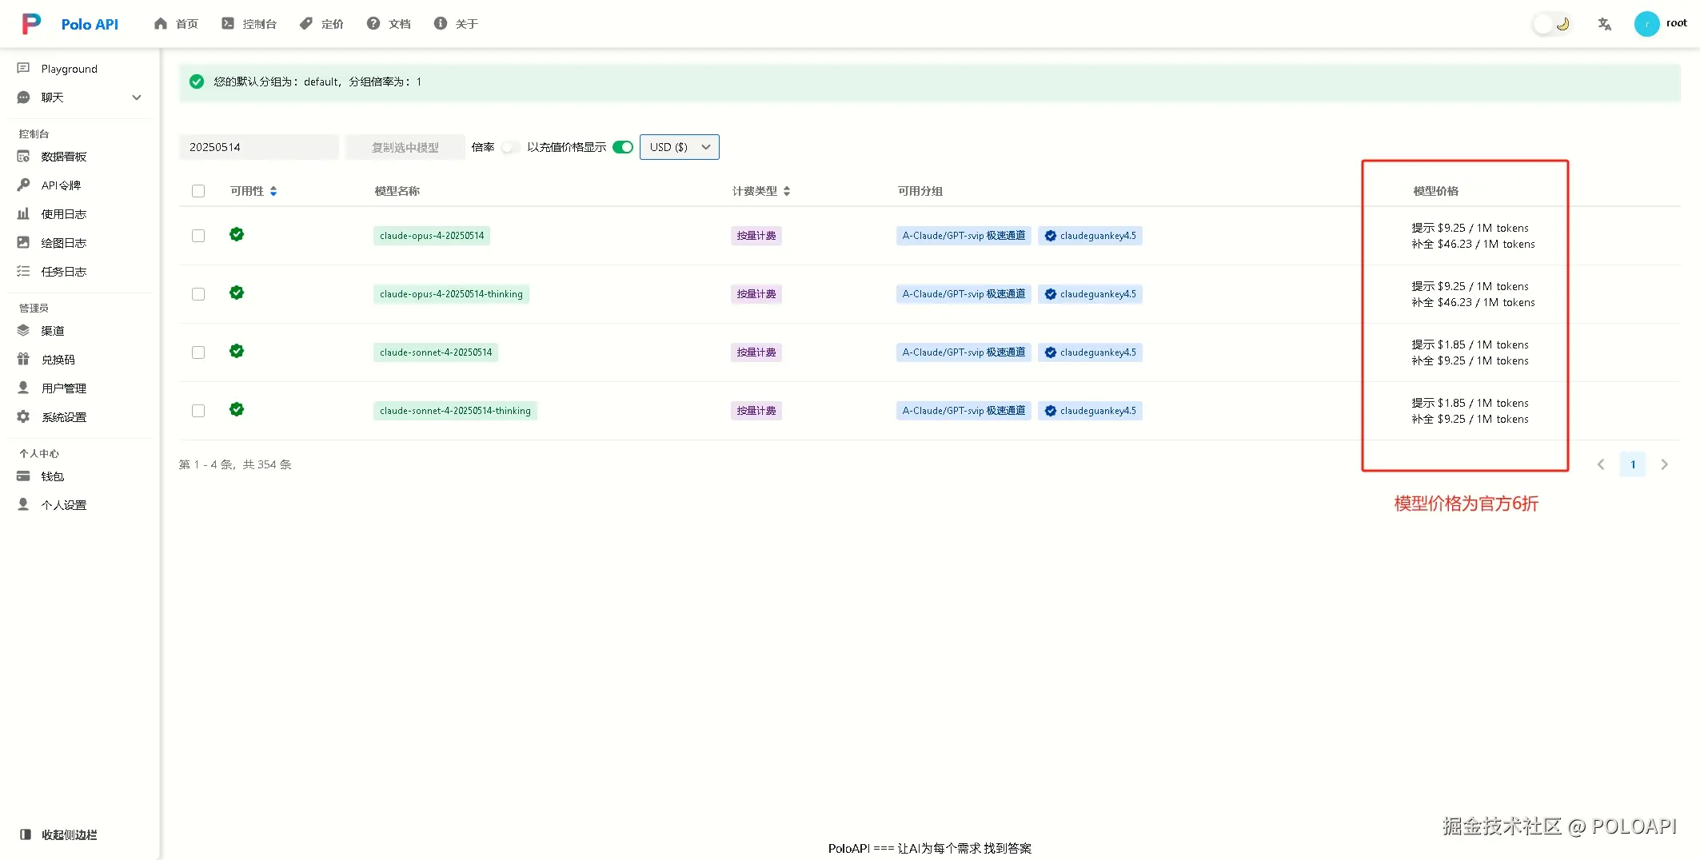This screenshot has height=860, width=1700.
Task: Click the 使用日志 bar chart icon
Action: tap(23, 214)
